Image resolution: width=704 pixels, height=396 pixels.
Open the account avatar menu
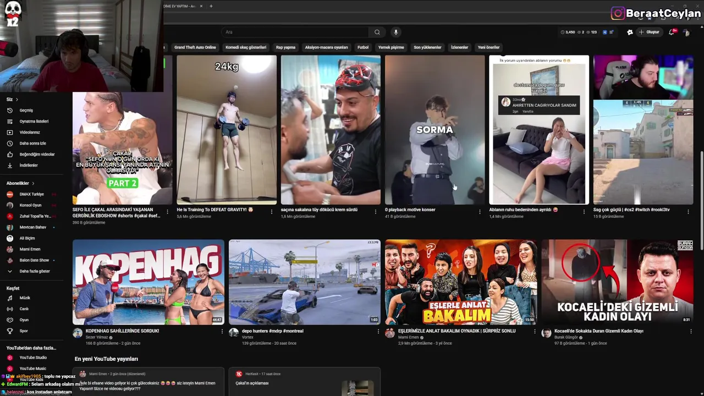pyautogui.click(x=686, y=32)
